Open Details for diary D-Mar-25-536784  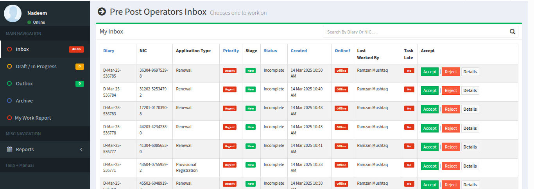(x=470, y=90)
